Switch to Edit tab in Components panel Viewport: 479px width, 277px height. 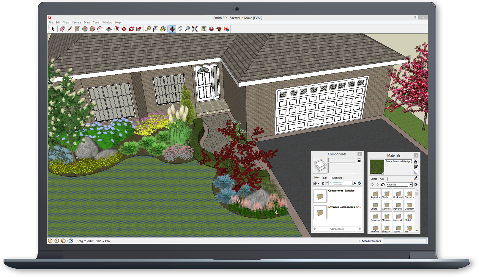325,178
